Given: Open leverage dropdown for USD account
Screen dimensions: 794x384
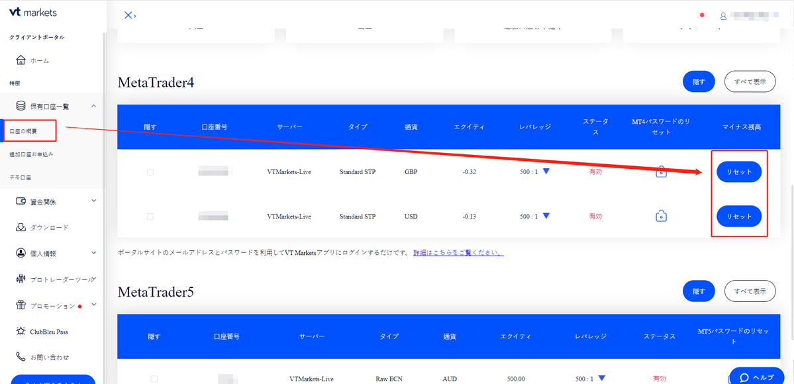Looking at the screenshot, I should coord(546,216).
